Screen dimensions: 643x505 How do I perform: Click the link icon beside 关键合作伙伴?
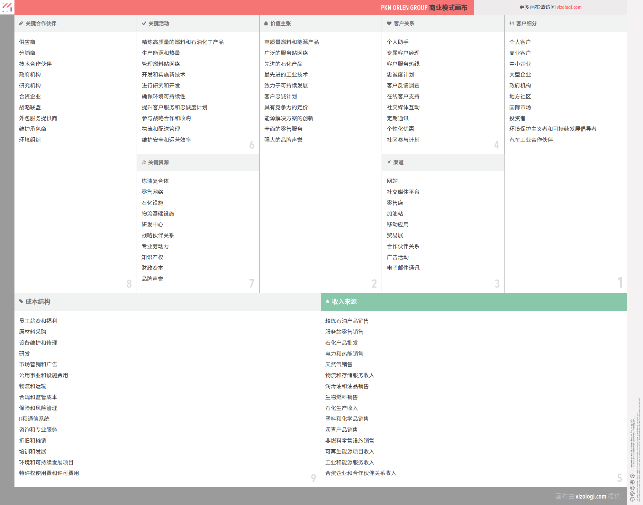click(21, 23)
